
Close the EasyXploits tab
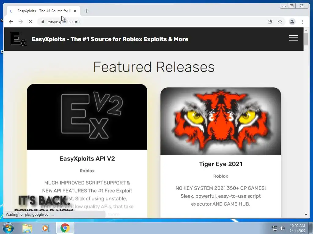click(75, 11)
